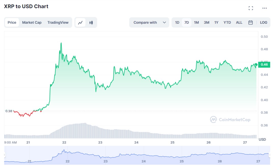Expand the chart to fullscreen
This screenshot has width=273, height=167.
(251, 8)
